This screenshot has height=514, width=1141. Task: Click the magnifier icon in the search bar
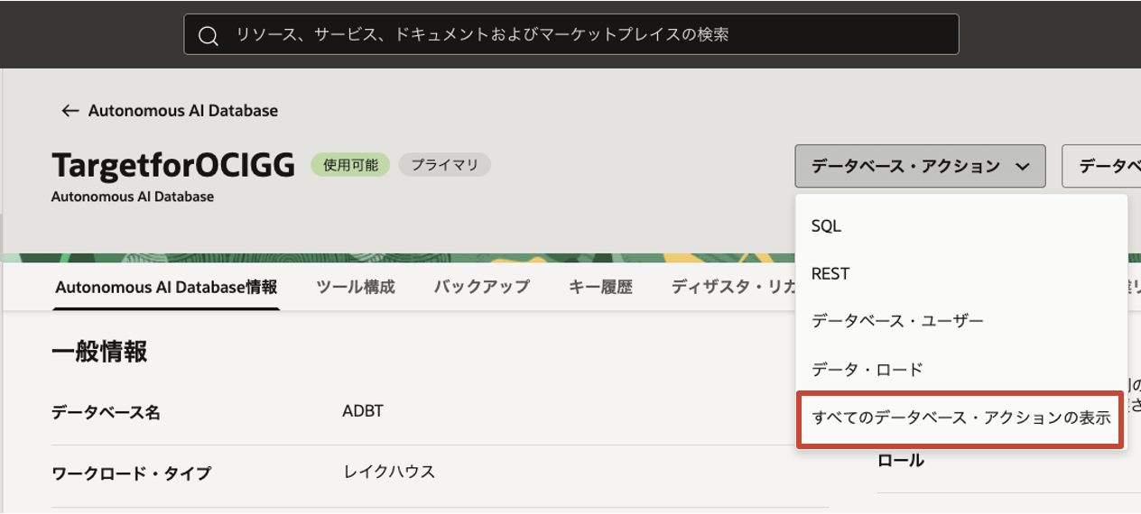[x=209, y=35]
